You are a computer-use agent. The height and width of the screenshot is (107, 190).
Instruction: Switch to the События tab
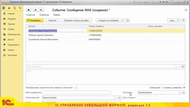coord(44,15)
